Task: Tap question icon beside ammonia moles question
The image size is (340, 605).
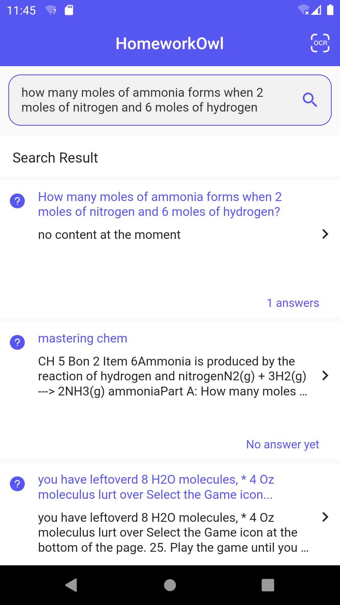Action: [18, 201]
